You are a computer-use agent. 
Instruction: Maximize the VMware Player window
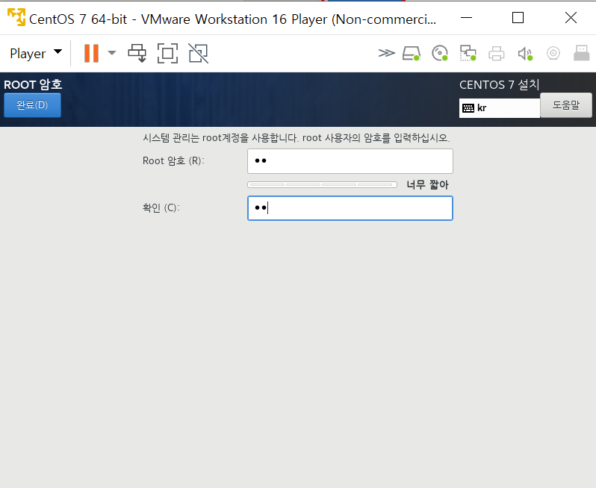click(518, 17)
